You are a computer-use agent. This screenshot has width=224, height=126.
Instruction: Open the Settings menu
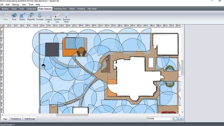click(15, 5)
